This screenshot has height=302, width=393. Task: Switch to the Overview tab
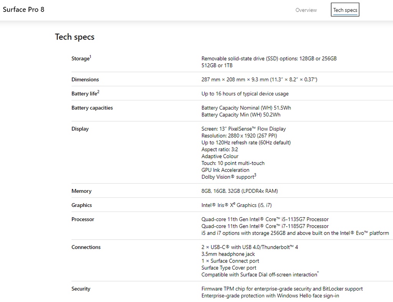coord(306,10)
